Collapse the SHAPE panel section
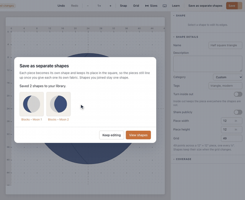The image size is (245, 200). tap(179, 15)
